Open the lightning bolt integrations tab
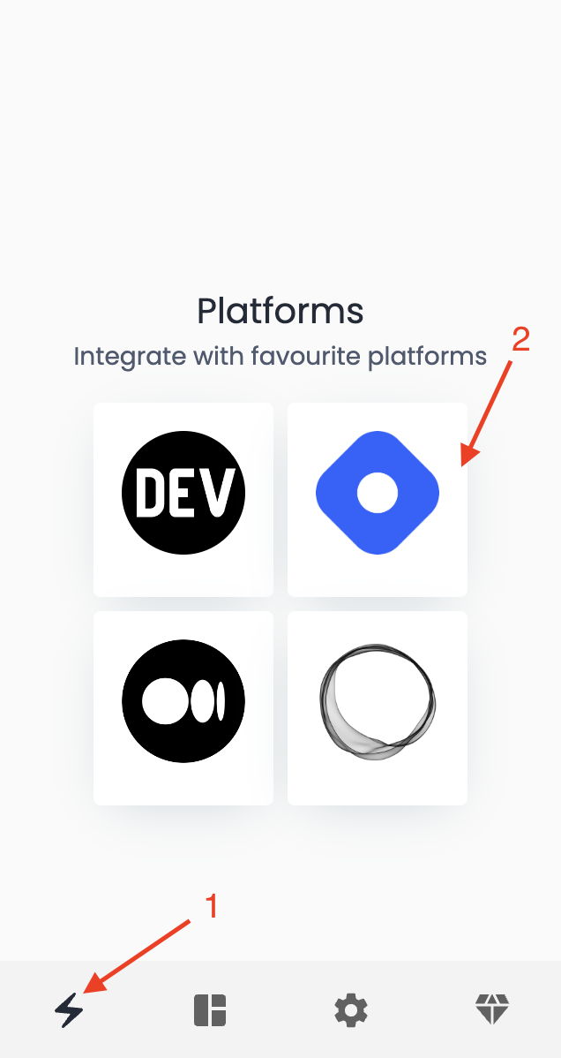The height and width of the screenshot is (1058, 561). pyautogui.click(x=69, y=1010)
